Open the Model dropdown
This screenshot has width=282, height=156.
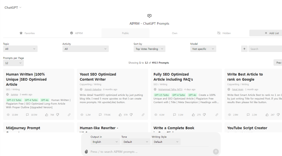point(203,49)
